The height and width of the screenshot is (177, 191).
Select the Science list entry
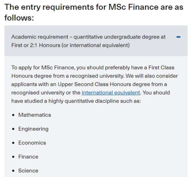pyautogui.click(x=28, y=171)
